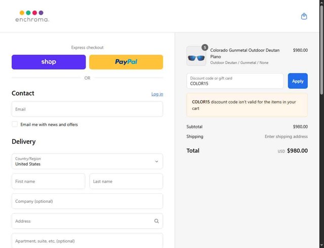
Task: Click the page vertical scrollbar
Action: (x=322, y=50)
